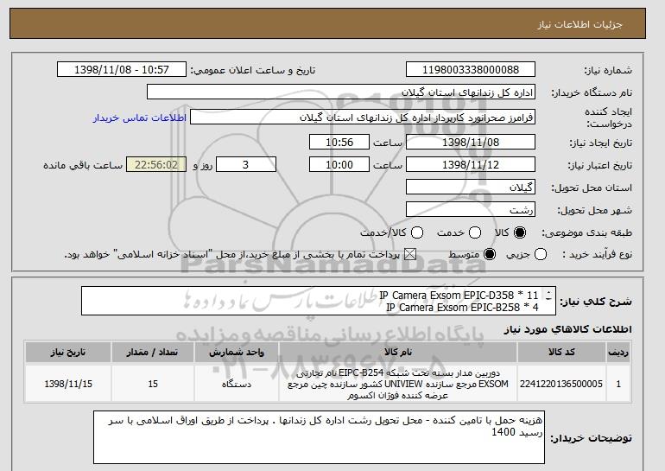Click the general description box with IP Camera Exsom

pyautogui.click(x=318, y=301)
